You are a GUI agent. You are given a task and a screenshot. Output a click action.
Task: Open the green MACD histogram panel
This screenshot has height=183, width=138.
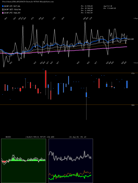[23, 161]
